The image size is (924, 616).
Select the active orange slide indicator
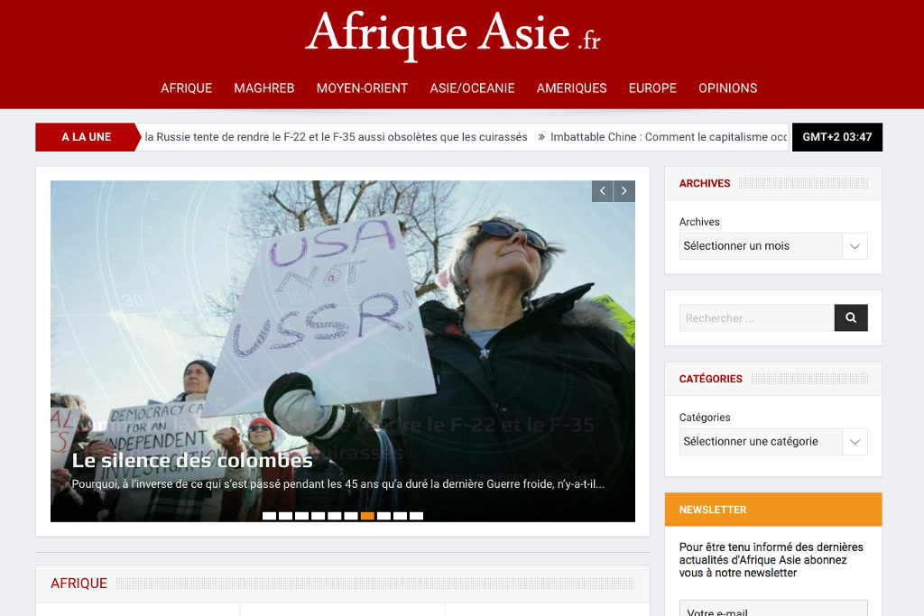point(367,516)
